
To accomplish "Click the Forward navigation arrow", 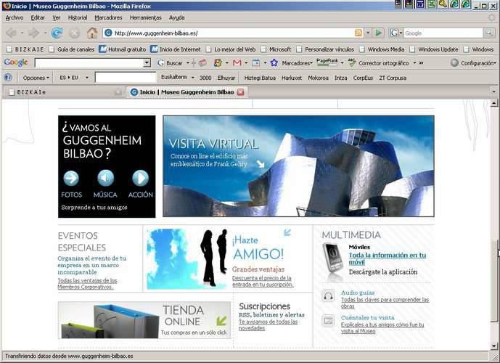I will pyautogui.click(x=33, y=33).
